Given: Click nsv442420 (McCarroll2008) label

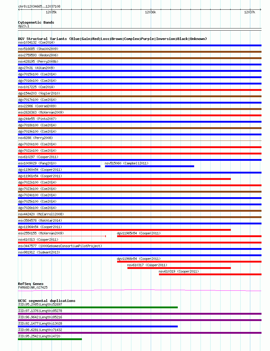Looking at the screenshot, I should click(x=41, y=214).
